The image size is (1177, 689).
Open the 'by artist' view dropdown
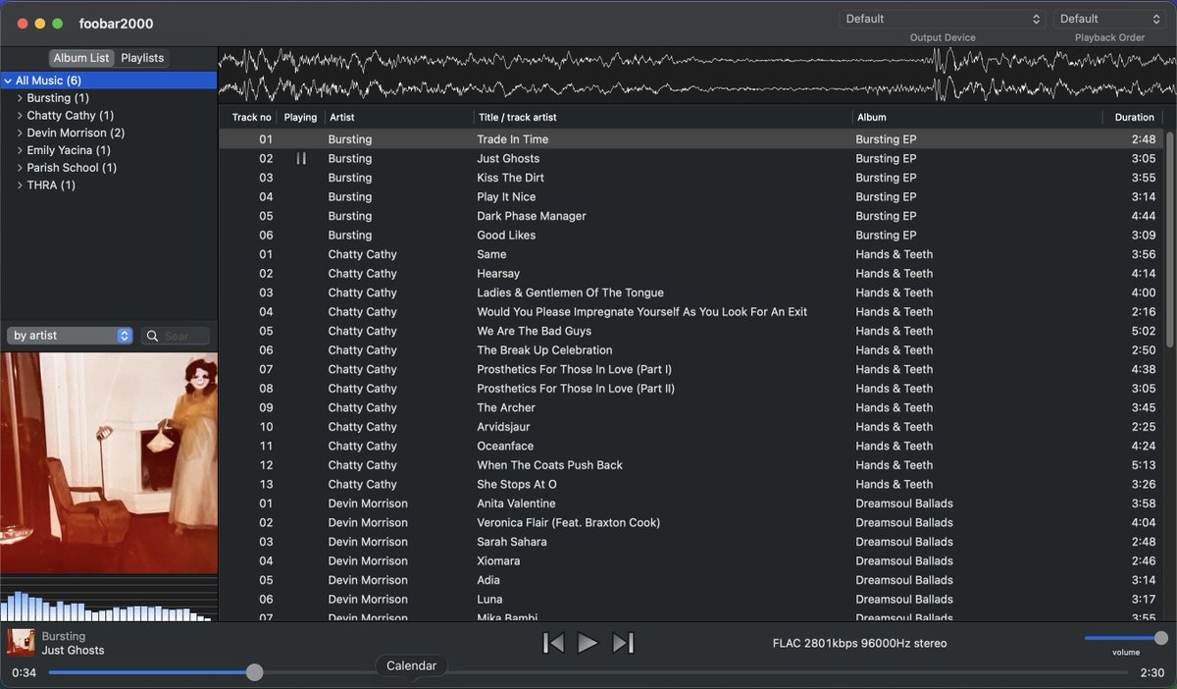coord(70,336)
